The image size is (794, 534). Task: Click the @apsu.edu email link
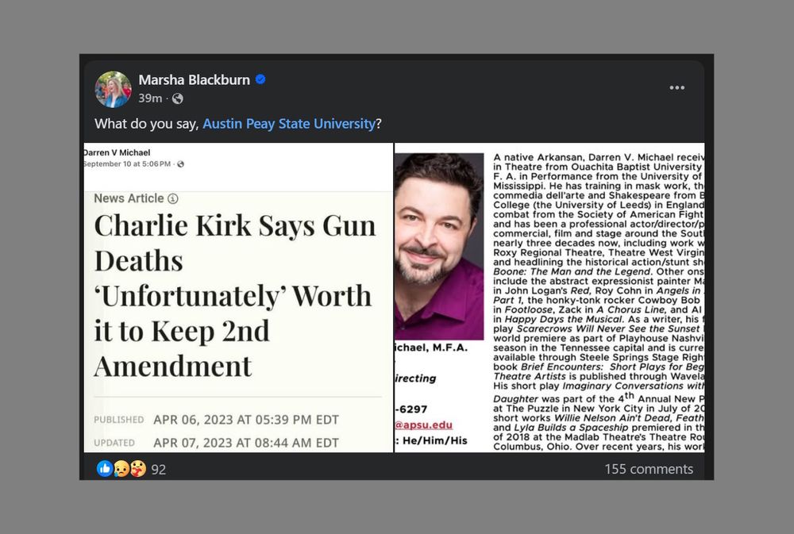(423, 425)
